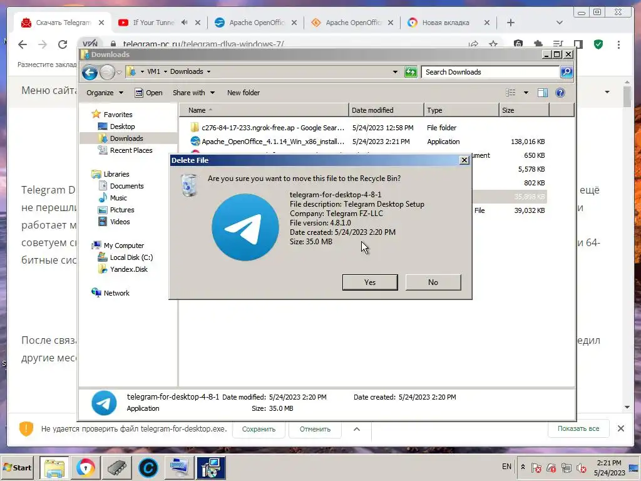Open the browser taskbar icon
The image size is (641, 481).
85,467
